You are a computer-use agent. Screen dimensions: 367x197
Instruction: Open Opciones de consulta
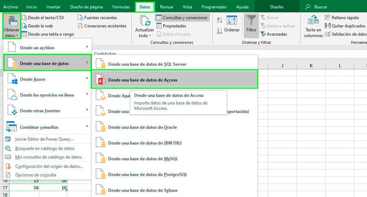[47, 175]
